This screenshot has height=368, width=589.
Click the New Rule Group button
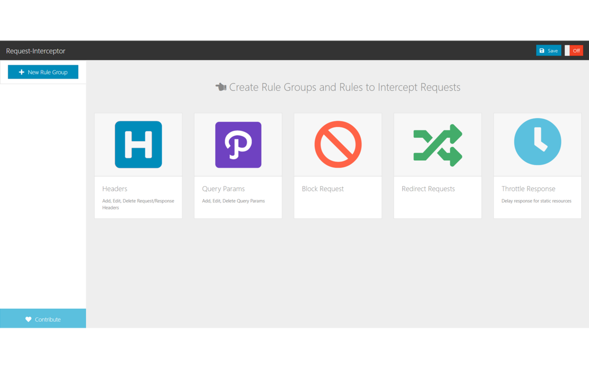[43, 72]
